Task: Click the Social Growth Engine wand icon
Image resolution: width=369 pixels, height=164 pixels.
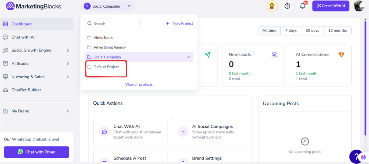Action: tap(6, 50)
